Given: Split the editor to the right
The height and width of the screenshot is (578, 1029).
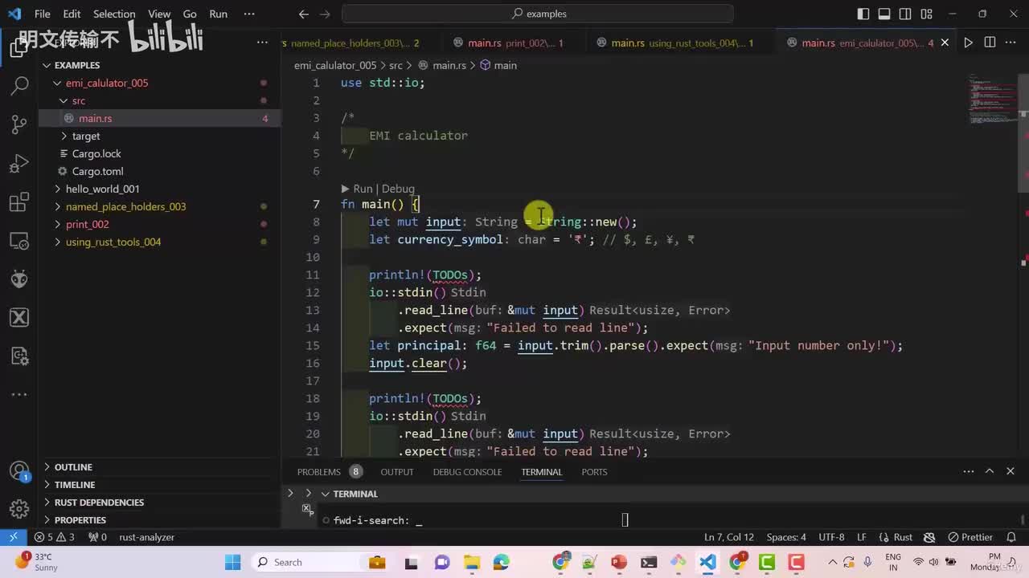Looking at the screenshot, I should (990, 43).
